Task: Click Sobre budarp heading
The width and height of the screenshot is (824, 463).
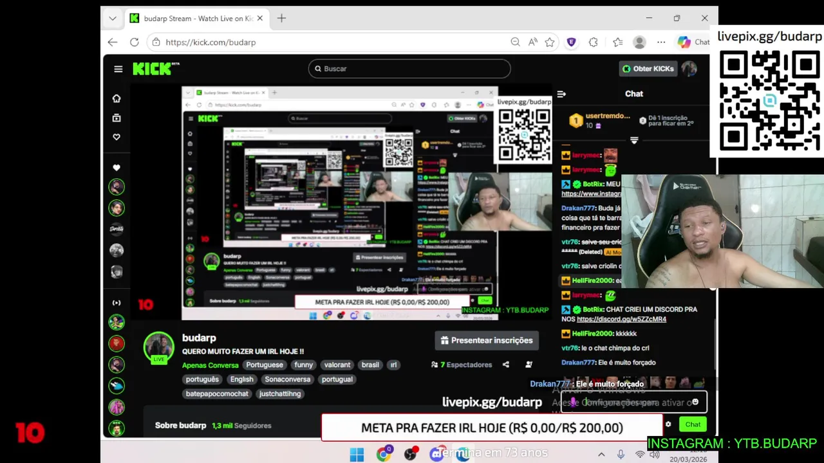Action: click(x=181, y=426)
